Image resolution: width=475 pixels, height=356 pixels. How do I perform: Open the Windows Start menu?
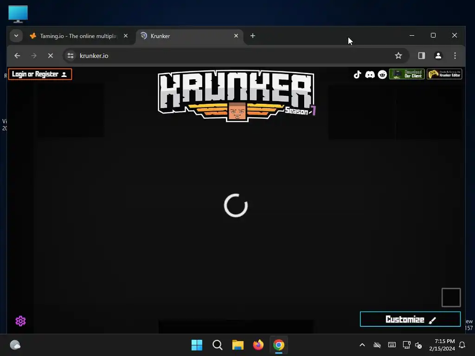coord(197,345)
